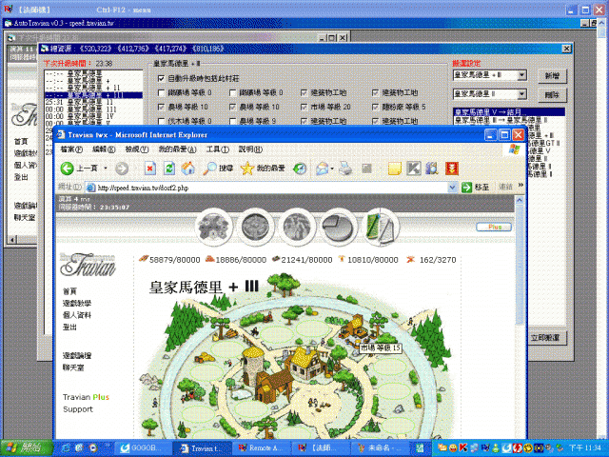
Task: Open the Mail button dropdown arrow
Action: click(x=332, y=169)
